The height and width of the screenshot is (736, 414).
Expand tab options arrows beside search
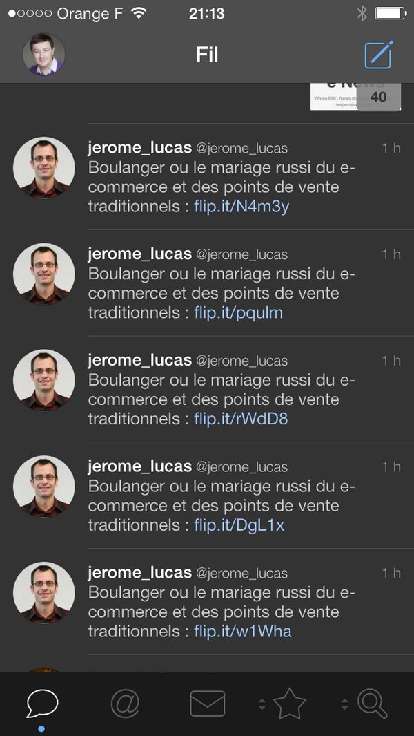point(344,704)
